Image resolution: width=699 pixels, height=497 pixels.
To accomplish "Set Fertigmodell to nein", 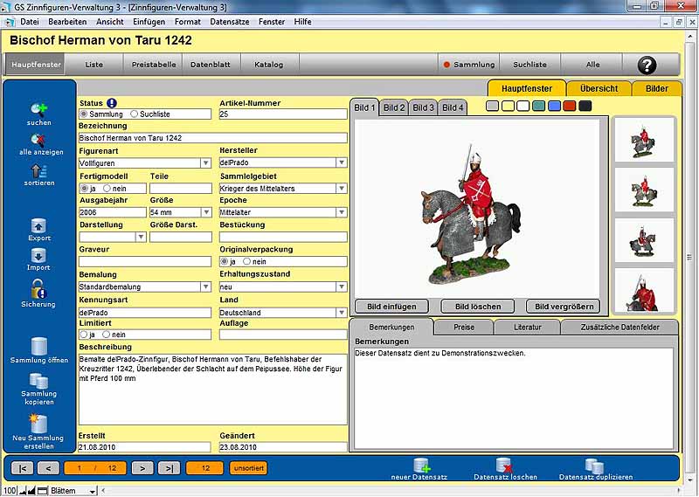I will pos(107,188).
